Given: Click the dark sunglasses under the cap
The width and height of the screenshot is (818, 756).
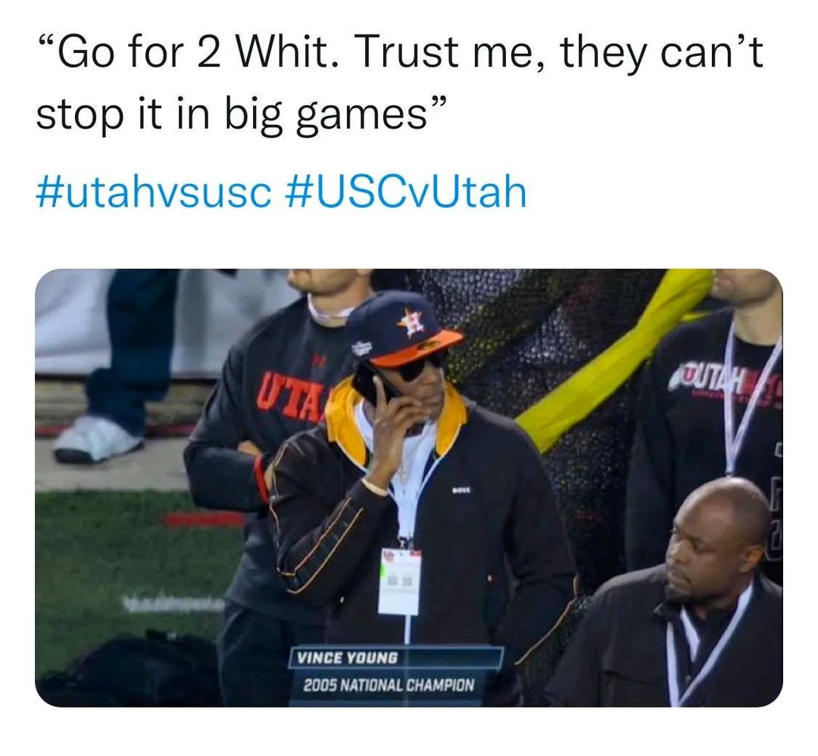Looking at the screenshot, I should click(420, 368).
